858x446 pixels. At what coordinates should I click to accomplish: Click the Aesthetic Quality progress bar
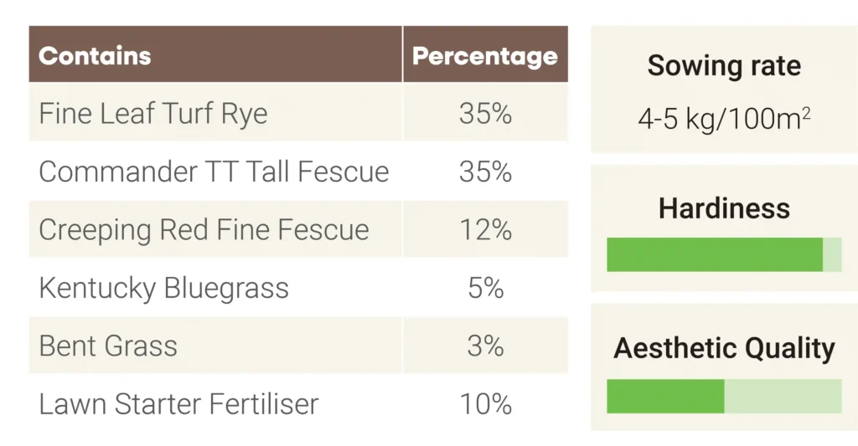[724, 396]
